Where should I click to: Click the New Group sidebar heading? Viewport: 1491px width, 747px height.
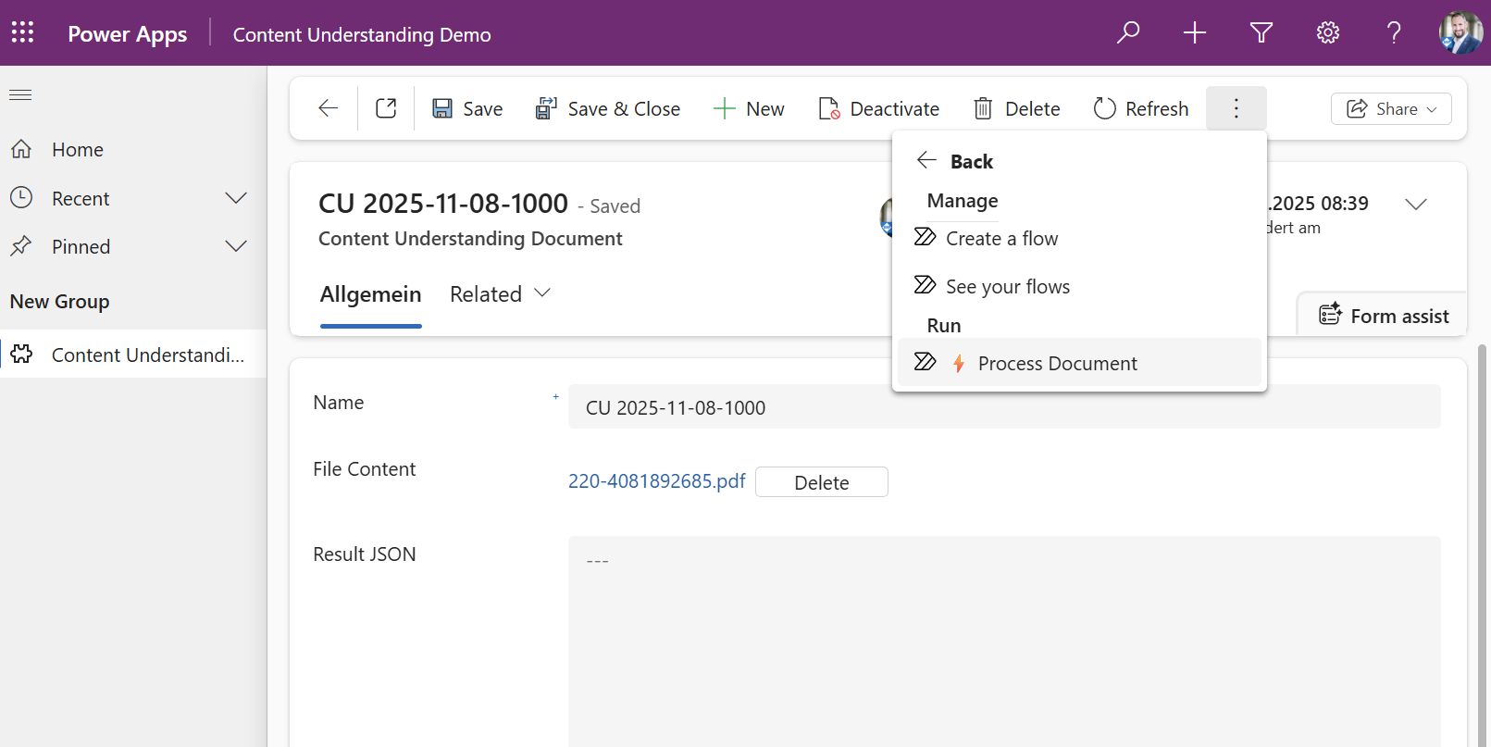[60, 302]
